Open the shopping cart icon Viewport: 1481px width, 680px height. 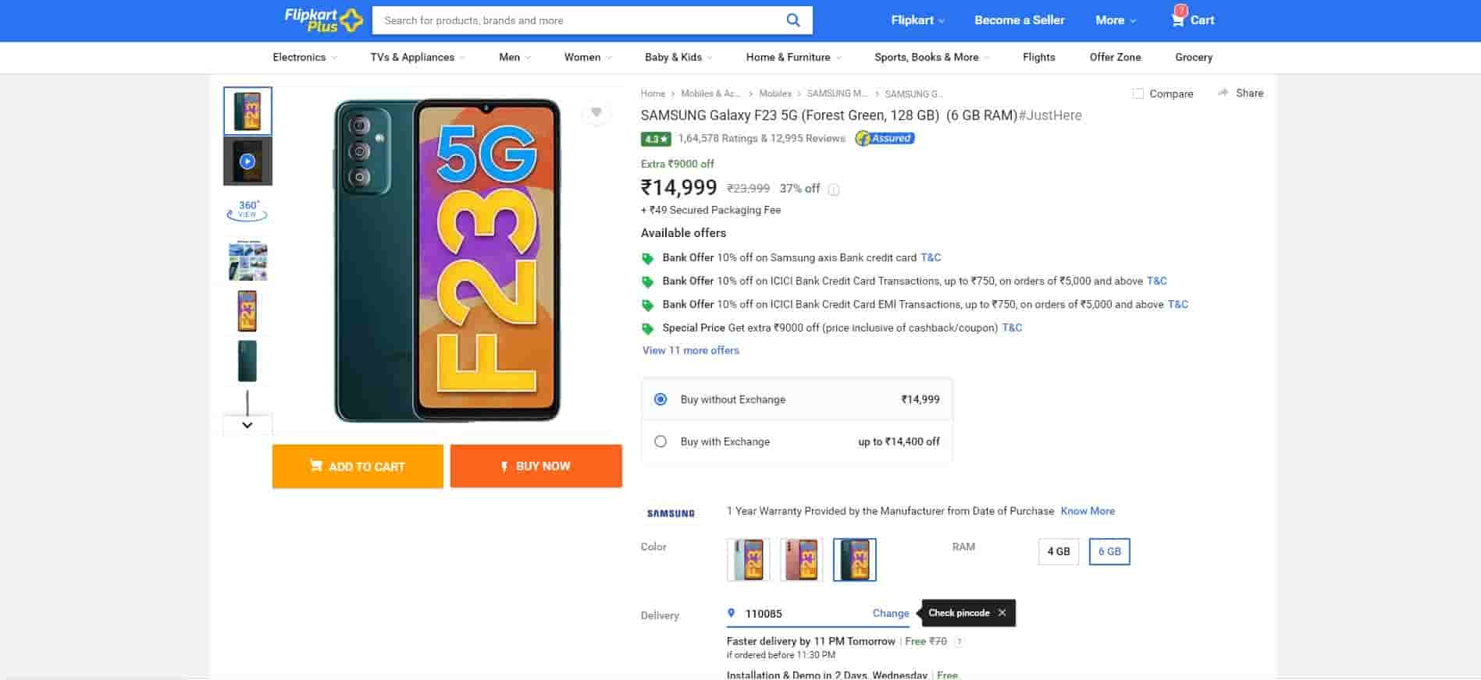pyautogui.click(x=1177, y=19)
